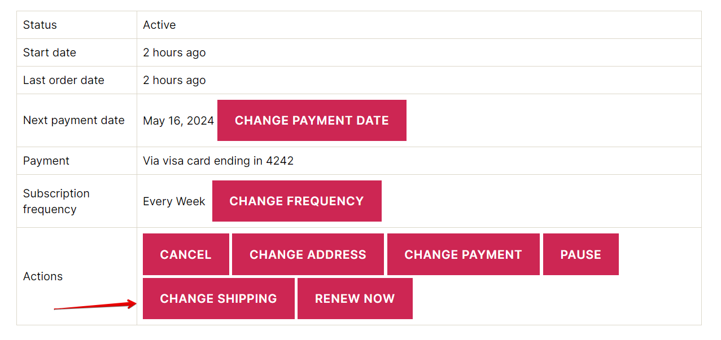Cancel the subscription with the Cancel button
Viewport: 721px width, 340px height.
click(186, 254)
